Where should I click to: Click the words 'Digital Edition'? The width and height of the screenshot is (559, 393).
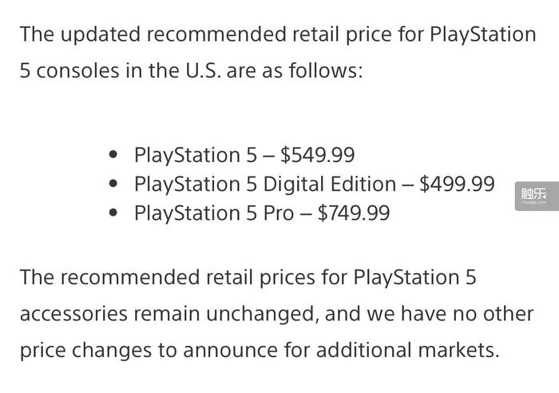(330, 185)
